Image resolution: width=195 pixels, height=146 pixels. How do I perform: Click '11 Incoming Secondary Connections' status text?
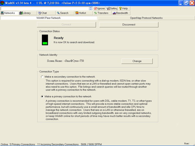(x=58, y=144)
